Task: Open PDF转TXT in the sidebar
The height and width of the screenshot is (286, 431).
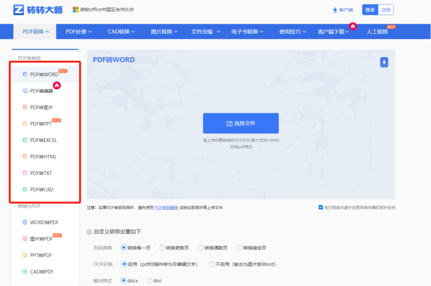Action: coord(45,173)
